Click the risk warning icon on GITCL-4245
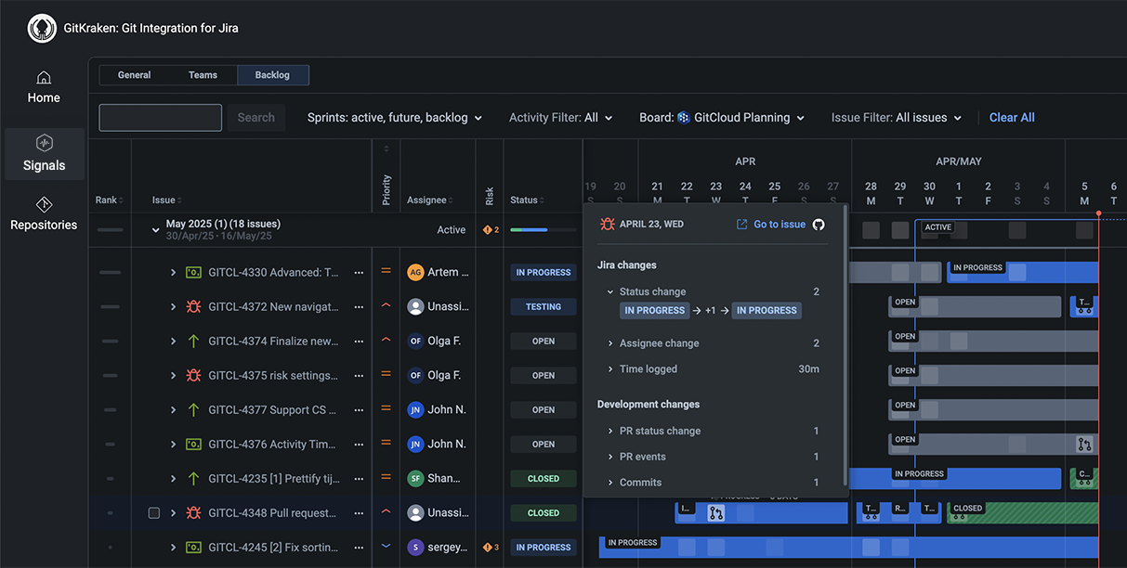 tap(488, 547)
